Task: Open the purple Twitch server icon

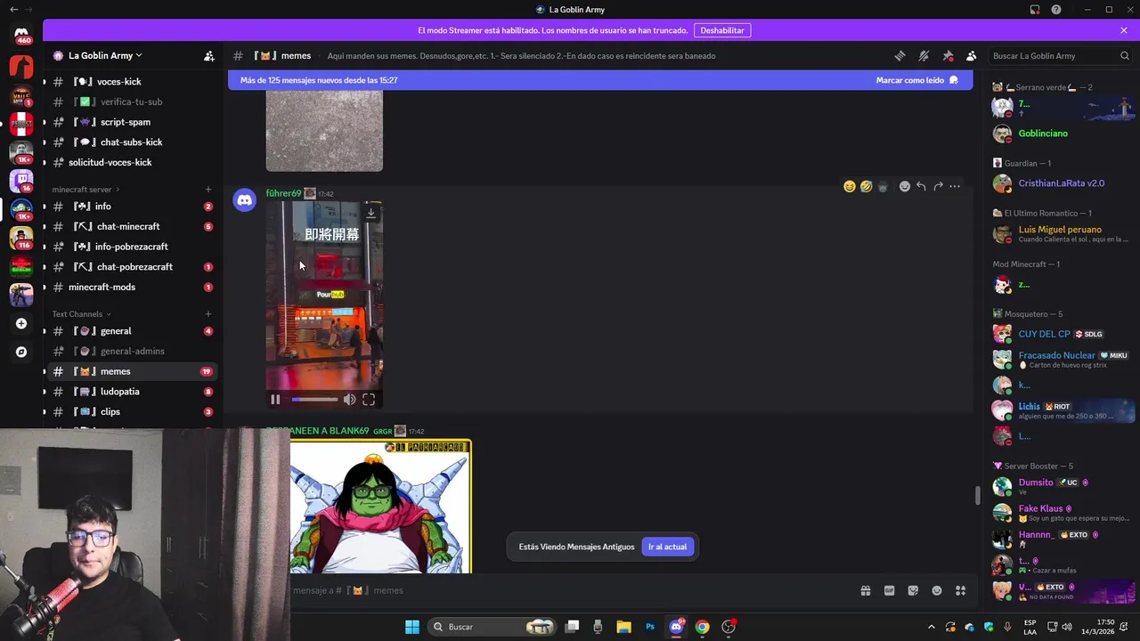Action: click(x=21, y=181)
